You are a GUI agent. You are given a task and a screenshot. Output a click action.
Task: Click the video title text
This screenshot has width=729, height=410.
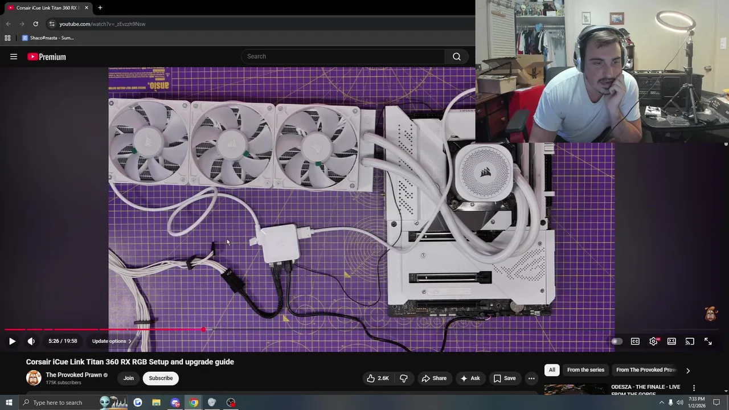pyautogui.click(x=130, y=362)
